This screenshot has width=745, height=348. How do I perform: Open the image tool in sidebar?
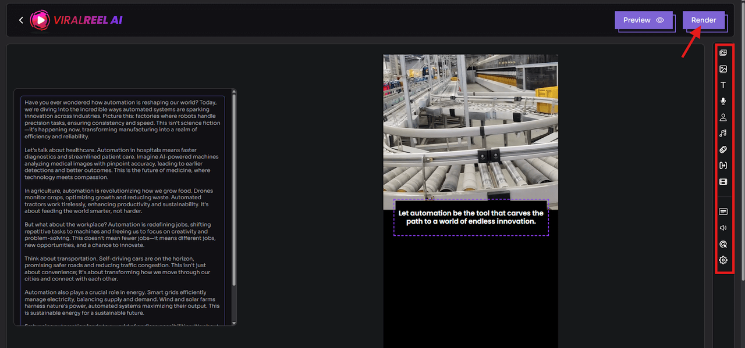(x=723, y=69)
